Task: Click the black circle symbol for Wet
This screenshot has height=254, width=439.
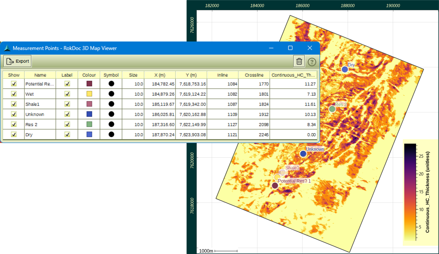Action: 111,94
